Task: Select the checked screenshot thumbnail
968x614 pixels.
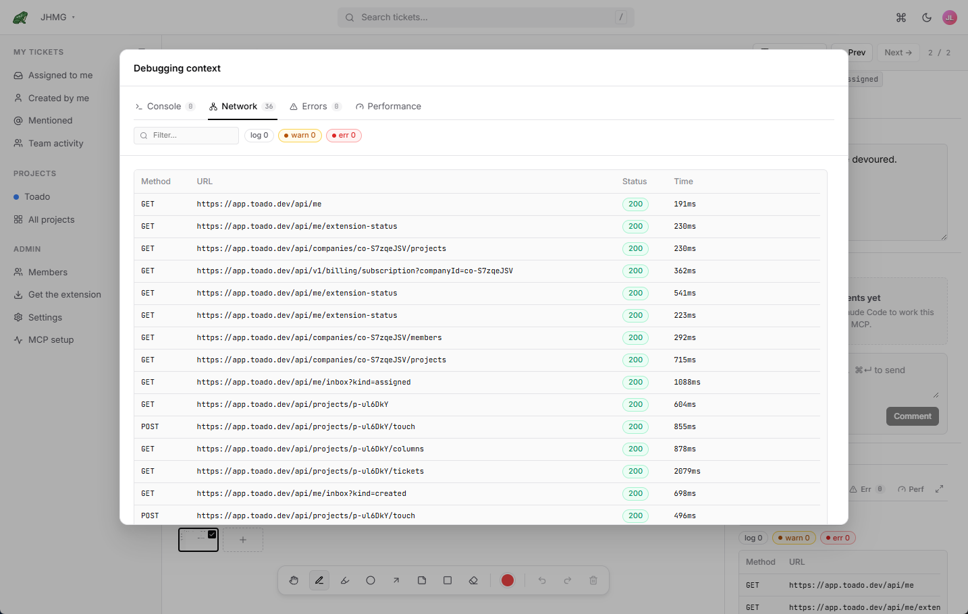Action: pos(198,540)
